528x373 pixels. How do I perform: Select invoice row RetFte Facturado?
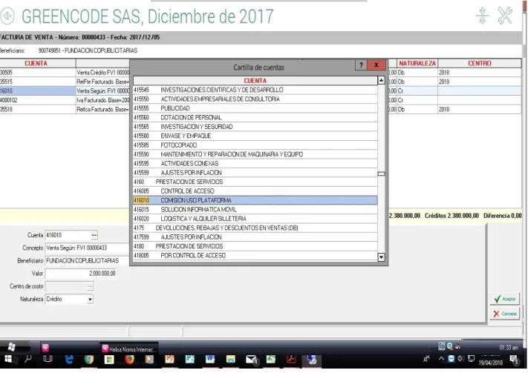(102, 82)
